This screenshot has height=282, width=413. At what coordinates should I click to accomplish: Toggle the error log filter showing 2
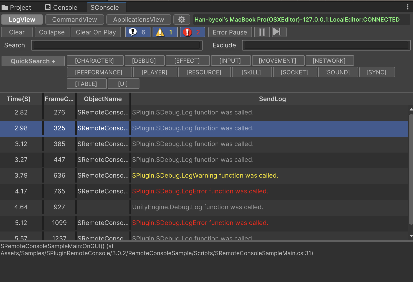pos(193,32)
